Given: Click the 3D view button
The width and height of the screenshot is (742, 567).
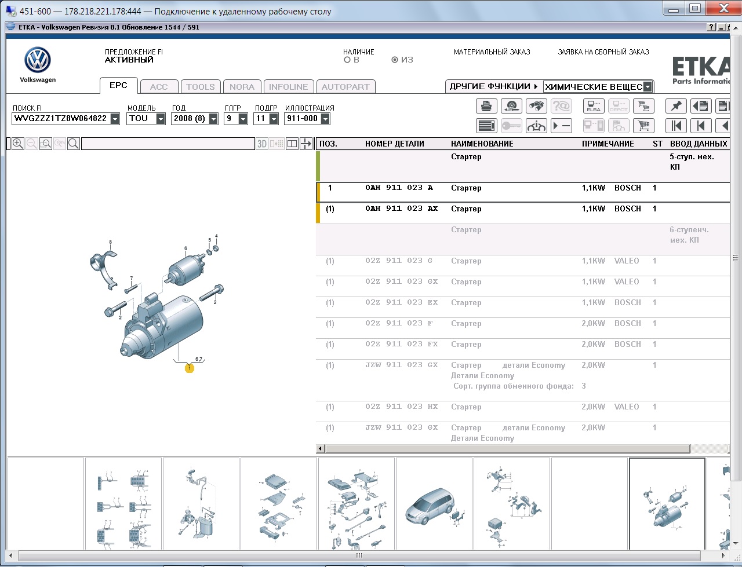Looking at the screenshot, I should pyautogui.click(x=262, y=144).
